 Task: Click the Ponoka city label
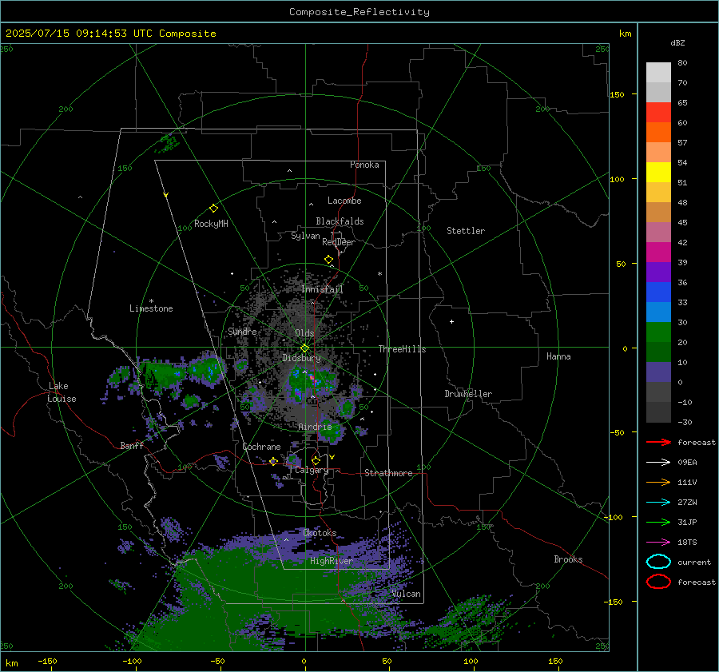click(x=364, y=165)
